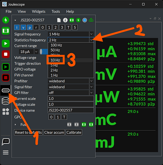The width and height of the screenshot is (163, 165).
Task: Open the chat feedback bubble icon
Action: click(x=6, y=142)
